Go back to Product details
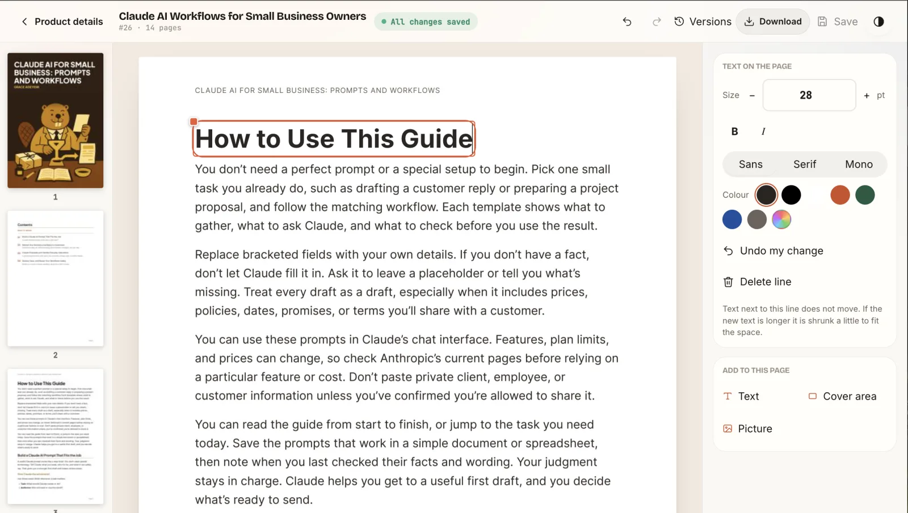This screenshot has height=513, width=908. coord(62,22)
